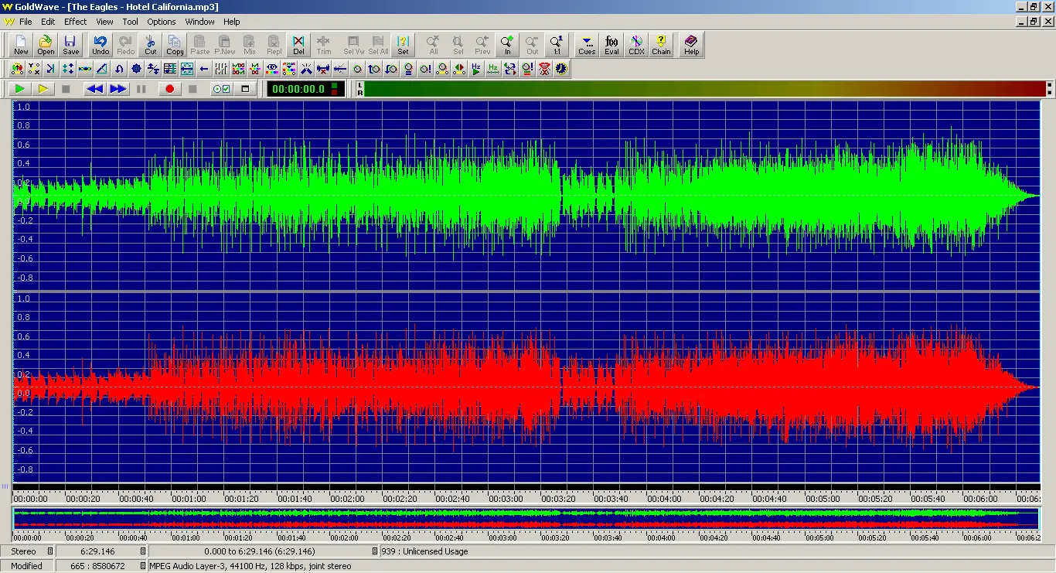Launch the CDX tool
The image size is (1056, 573).
pyautogui.click(x=636, y=44)
